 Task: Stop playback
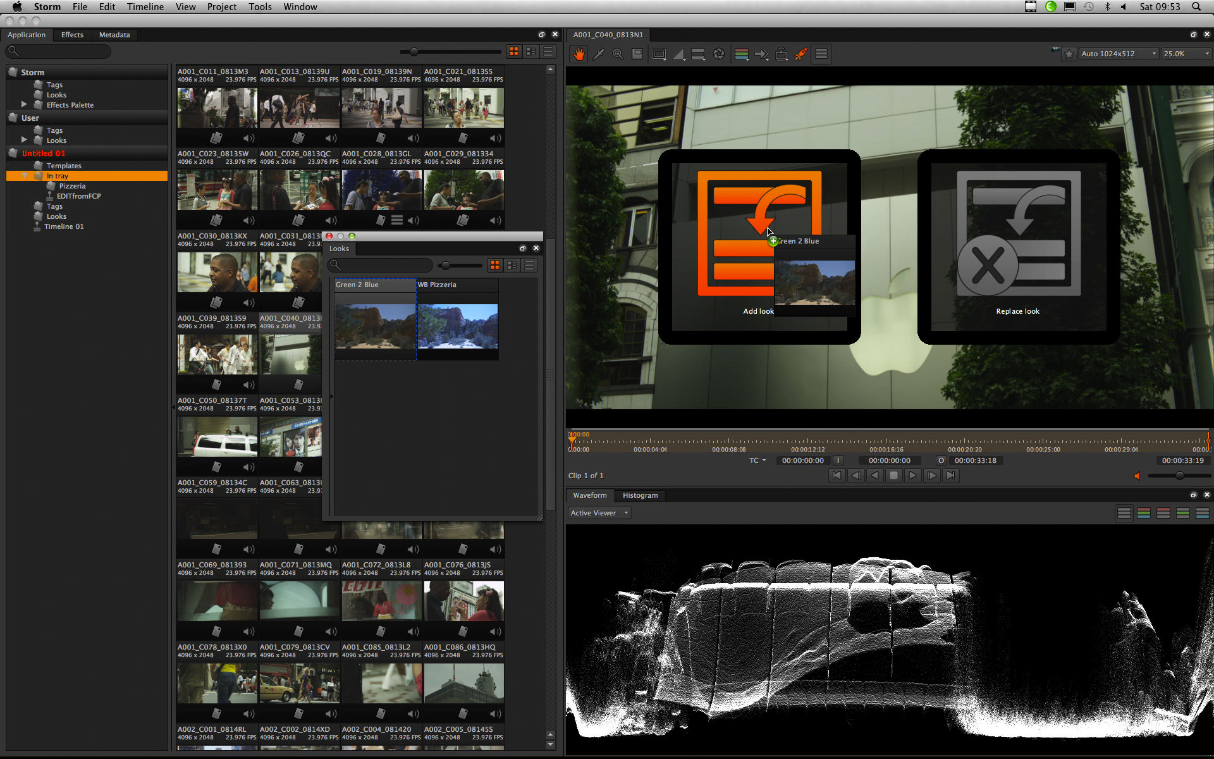tap(893, 476)
